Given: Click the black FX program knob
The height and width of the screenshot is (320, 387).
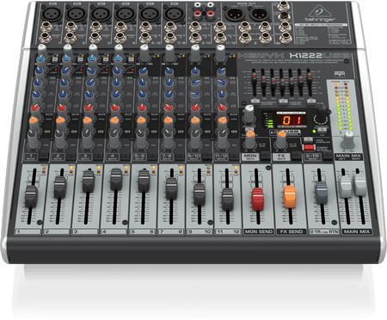Looking at the screenshot, I should (x=322, y=115).
